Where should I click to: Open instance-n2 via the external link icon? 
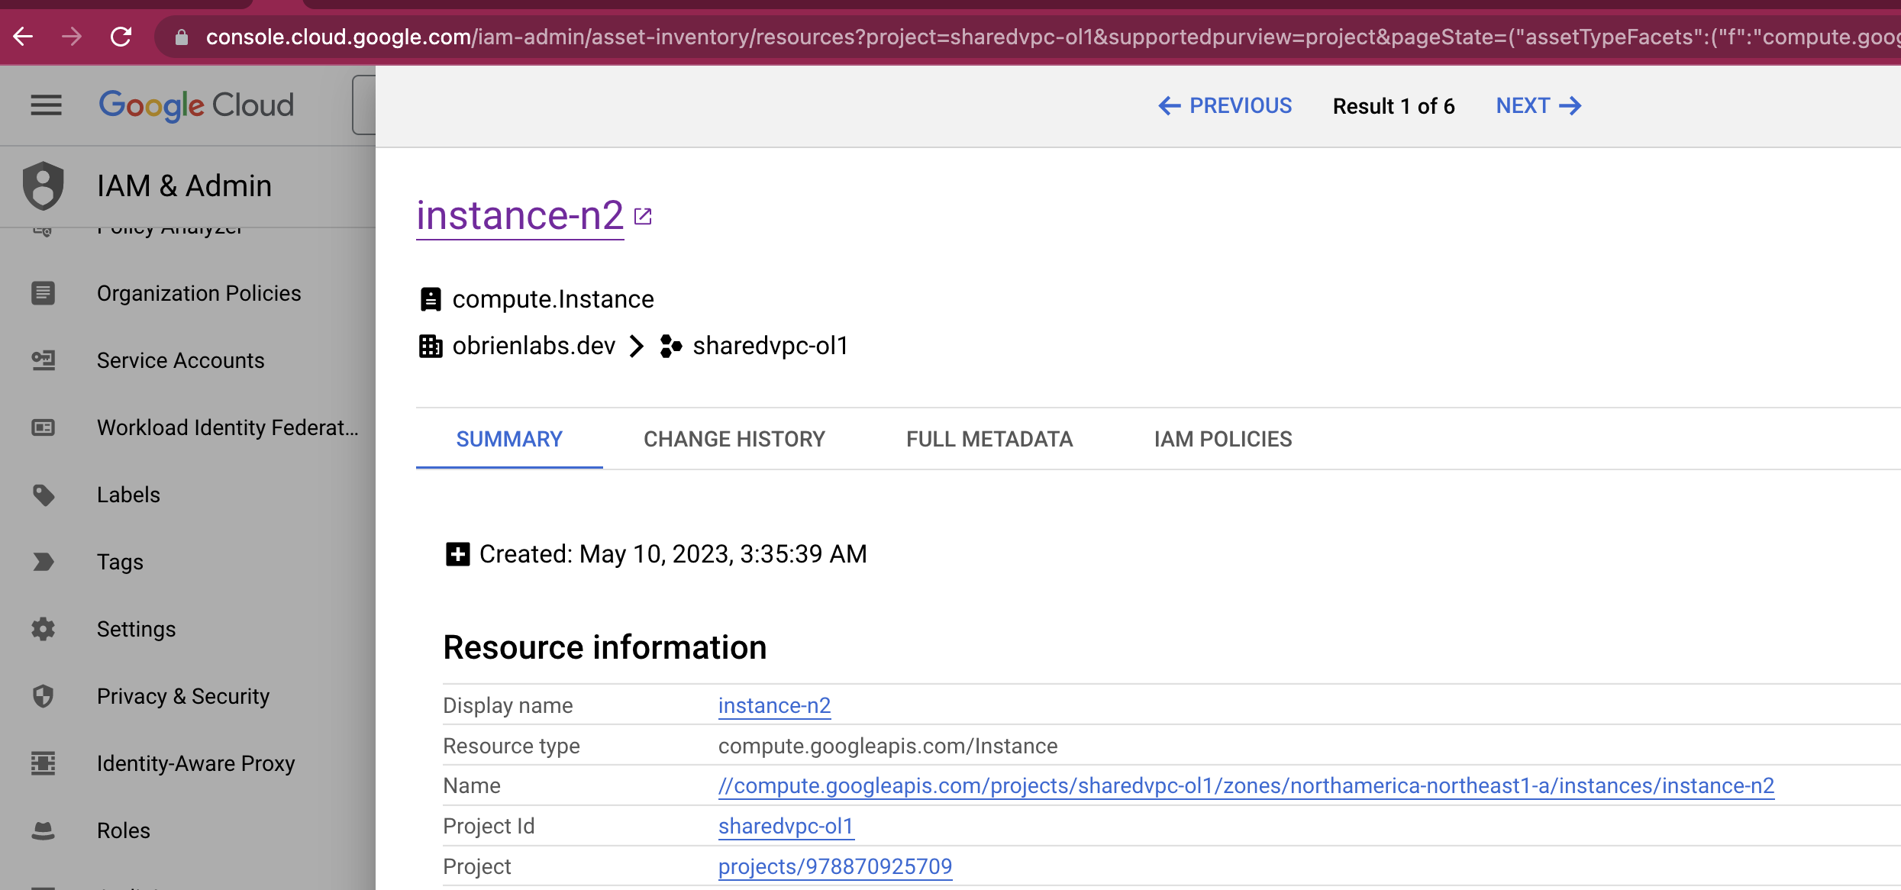click(643, 215)
